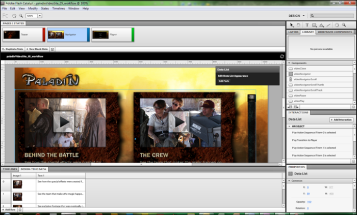Screen dimensions: 357x215
Task: Select the Design-Time Data tab
Action: [33, 169]
